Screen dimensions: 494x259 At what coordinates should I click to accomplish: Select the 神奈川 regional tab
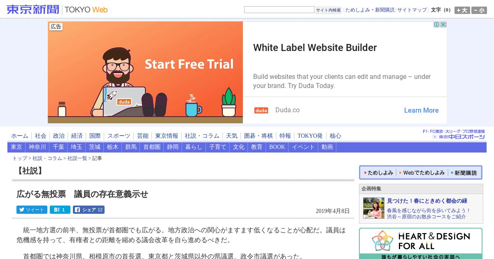click(37, 147)
